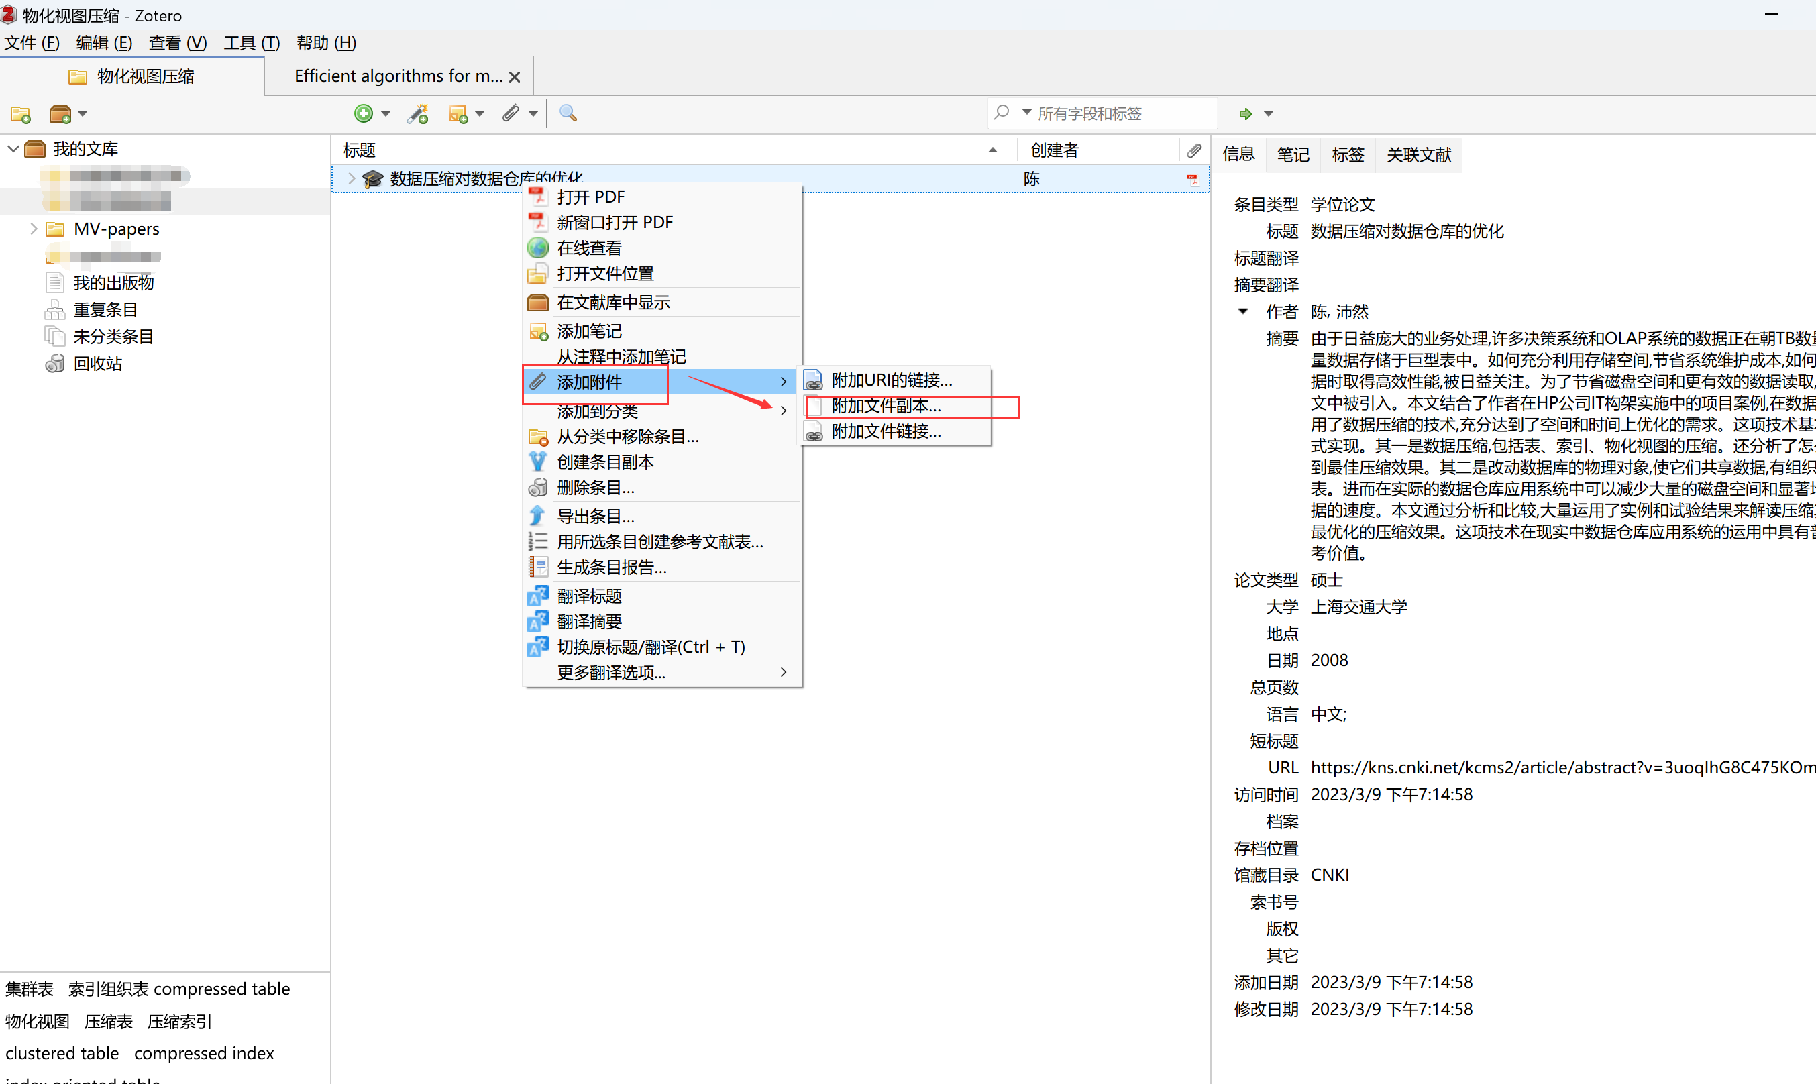Open advanced search with the magnifying glass icon

[567, 113]
